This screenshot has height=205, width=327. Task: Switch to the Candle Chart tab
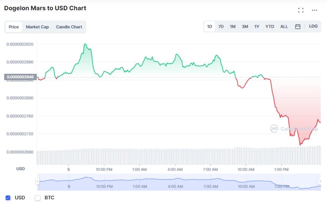[69, 27]
